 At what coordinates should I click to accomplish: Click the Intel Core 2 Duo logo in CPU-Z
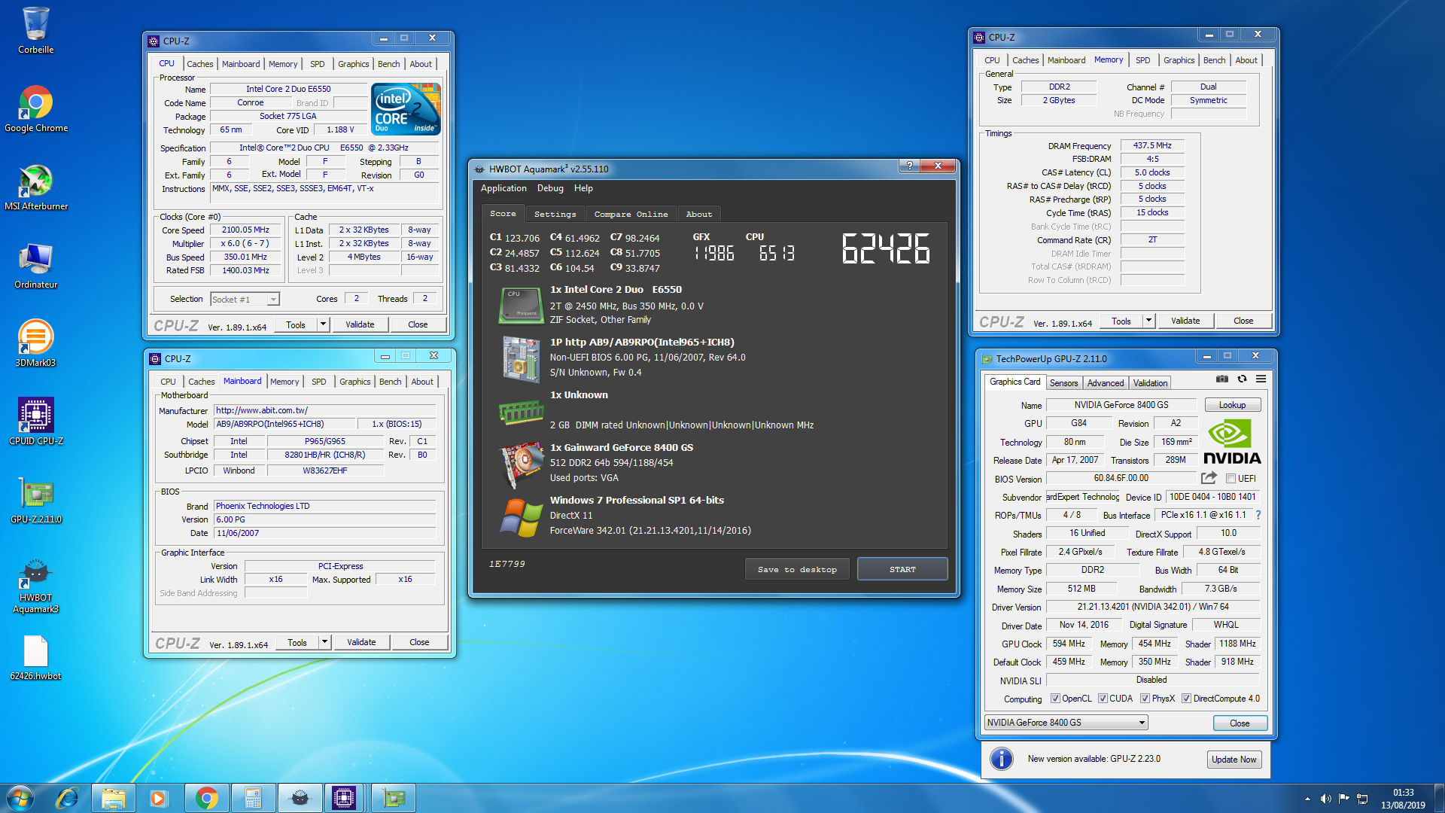pos(406,109)
